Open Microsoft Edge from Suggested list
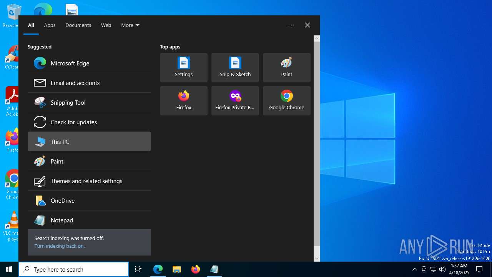492x277 pixels. click(89, 63)
